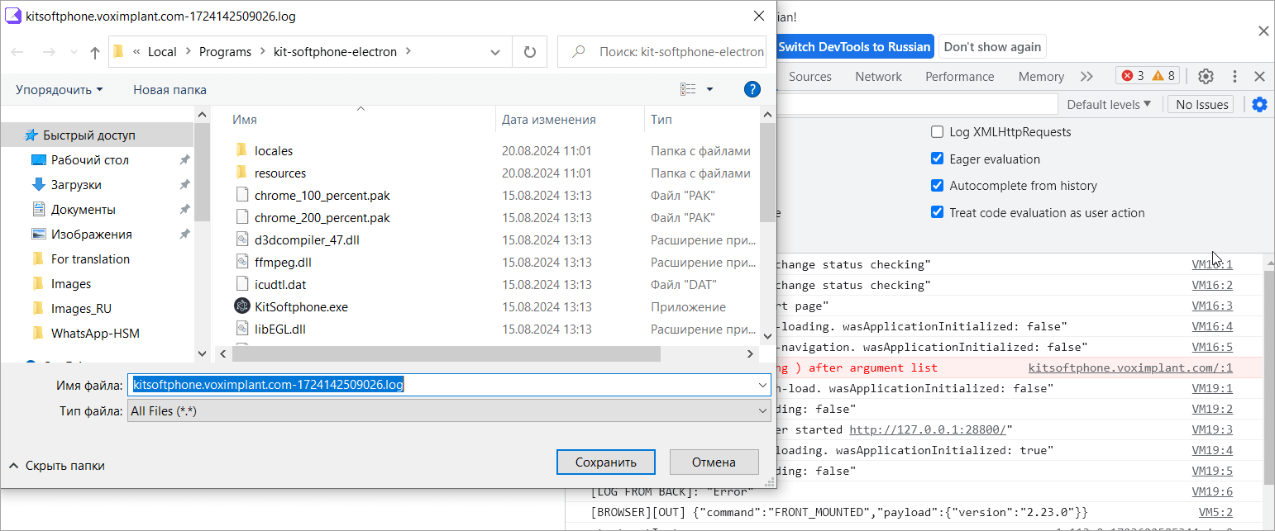Switch to DevTools Performance tab
The width and height of the screenshot is (1275, 531).
959,76
